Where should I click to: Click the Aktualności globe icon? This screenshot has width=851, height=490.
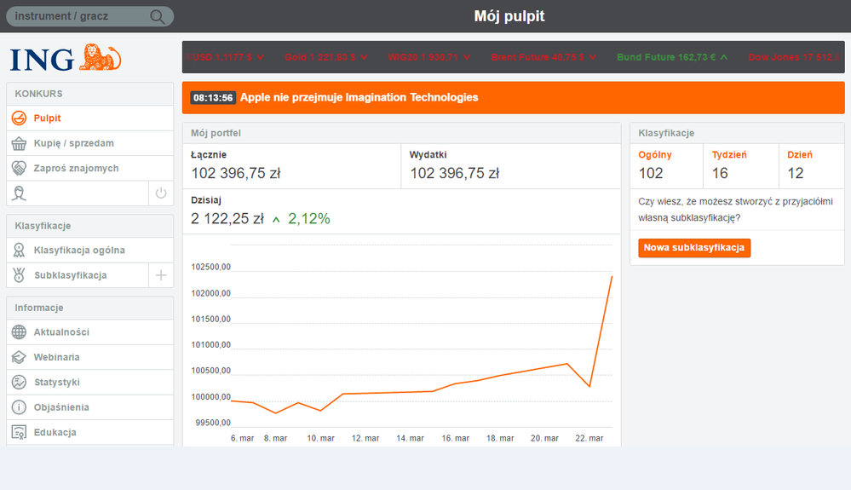tap(19, 332)
